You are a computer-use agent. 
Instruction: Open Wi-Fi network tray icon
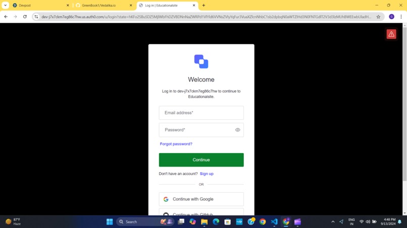pos(362,222)
